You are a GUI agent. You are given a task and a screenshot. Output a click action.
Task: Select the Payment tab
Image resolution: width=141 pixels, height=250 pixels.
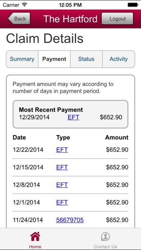pos(54,59)
